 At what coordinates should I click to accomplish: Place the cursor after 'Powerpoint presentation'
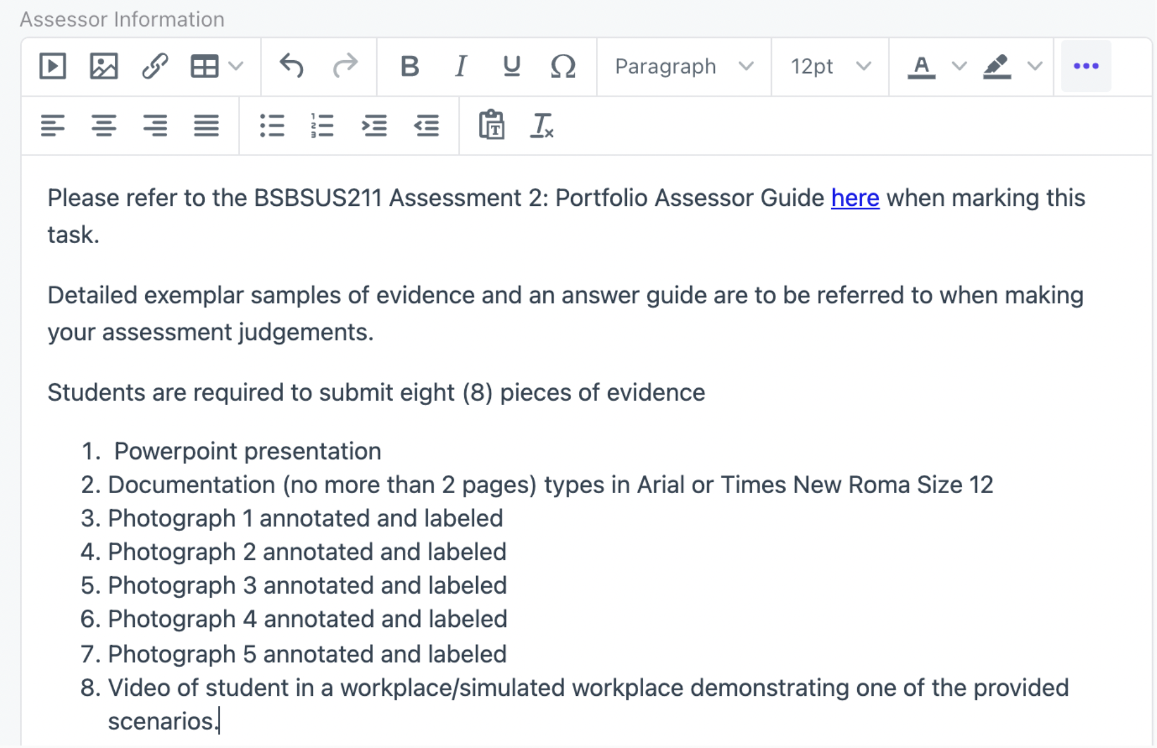click(382, 452)
